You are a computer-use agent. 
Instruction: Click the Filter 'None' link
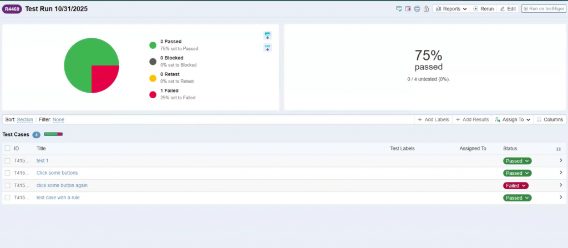click(x=58, y=119)
